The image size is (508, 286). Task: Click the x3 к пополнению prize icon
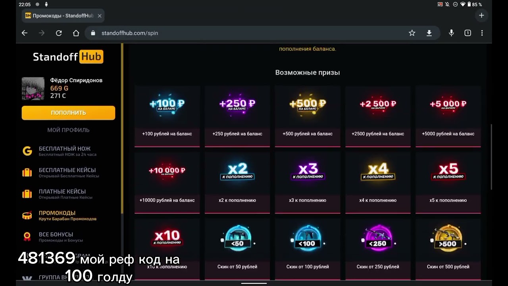tap(308, 171)
